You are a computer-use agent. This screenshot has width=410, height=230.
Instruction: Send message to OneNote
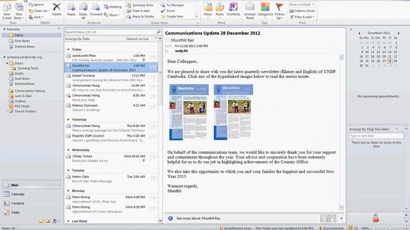(233, 10)
